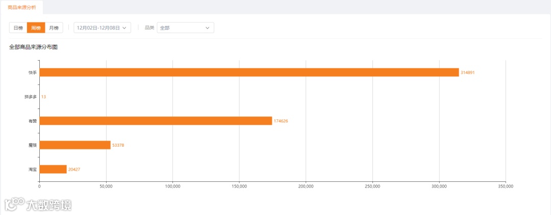Click the 314891 value label
Image resolution: width=551 pixels, height=215 pixels.
467,72
